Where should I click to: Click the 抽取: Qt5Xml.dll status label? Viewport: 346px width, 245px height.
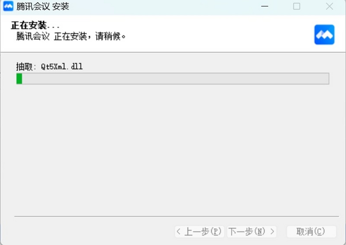tap(49, 67)
